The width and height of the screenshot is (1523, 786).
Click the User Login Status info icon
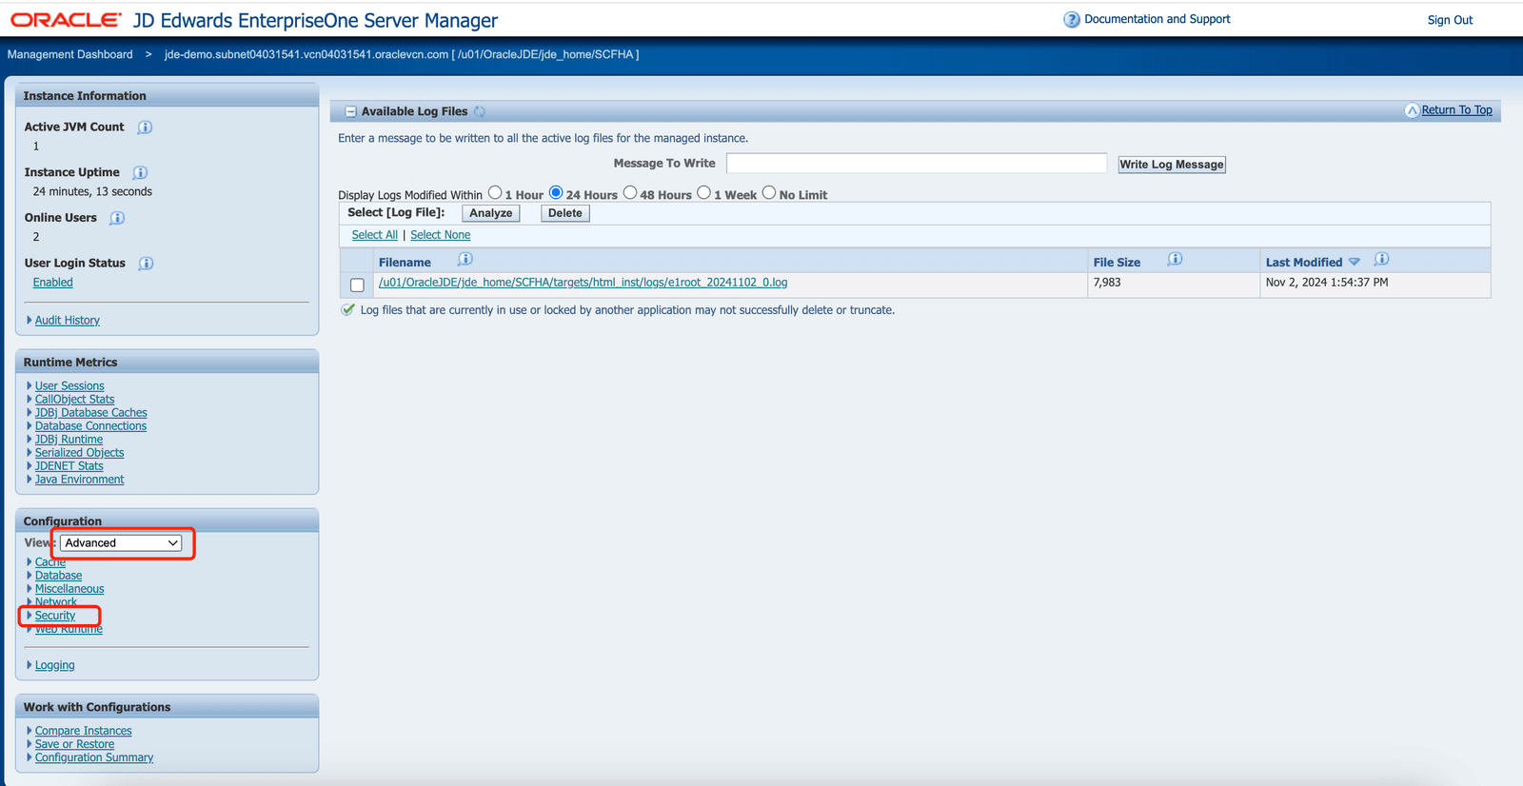tap(146, 264)
